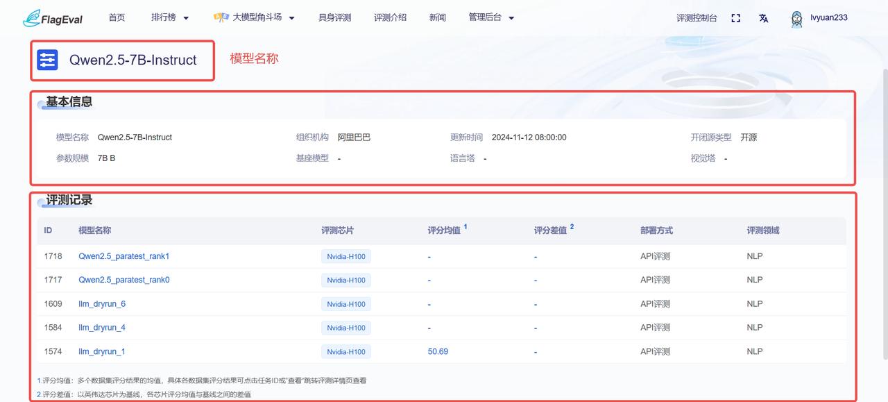Image resolution: width=888 pixels, height=402 pixels.
Task: Expand the 排行榜 dropdown arrow
Action: 186,18
